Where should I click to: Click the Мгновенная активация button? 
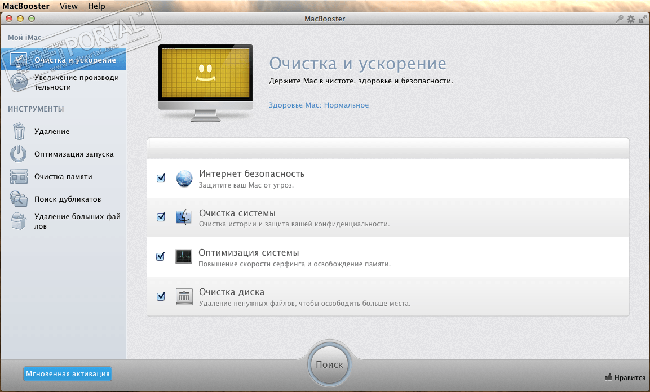point(68,374)
